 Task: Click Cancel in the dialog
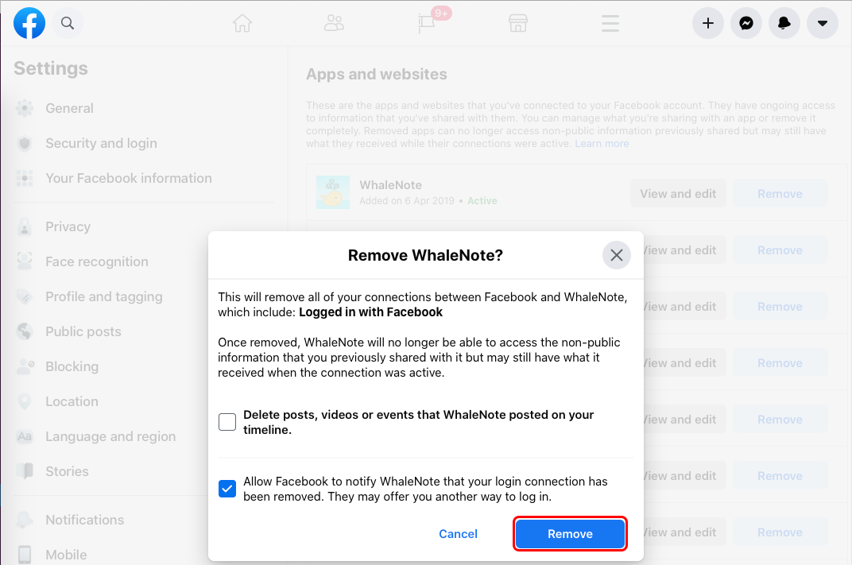click(x=458, y=534)
